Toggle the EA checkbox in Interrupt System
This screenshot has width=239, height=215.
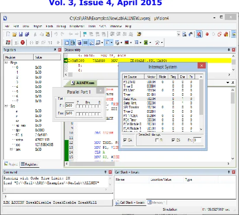click(x=125, y=140)
